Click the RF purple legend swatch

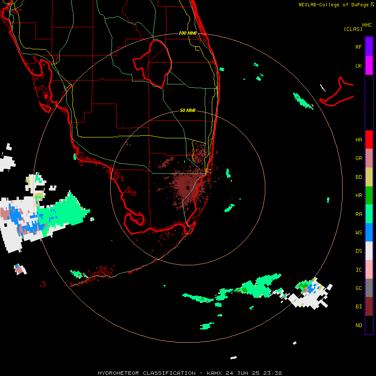369,47
